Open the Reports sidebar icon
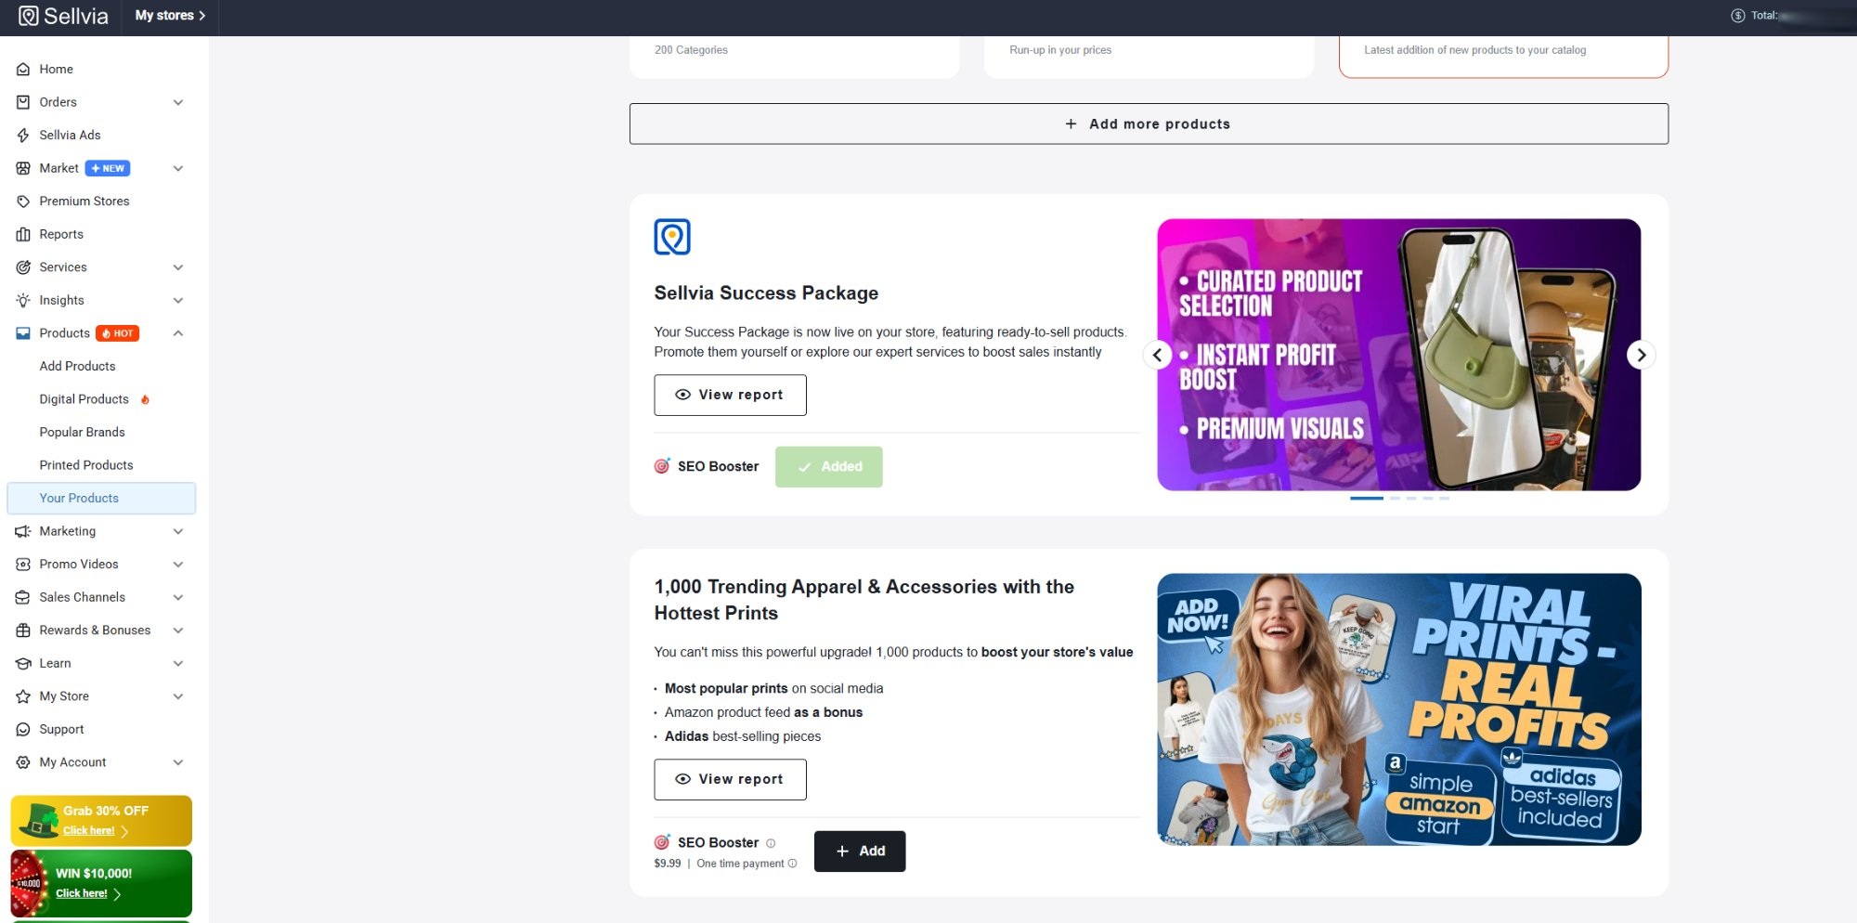Image resolution: width=1857 pixels, height=923 pixels. pos(23,235)
